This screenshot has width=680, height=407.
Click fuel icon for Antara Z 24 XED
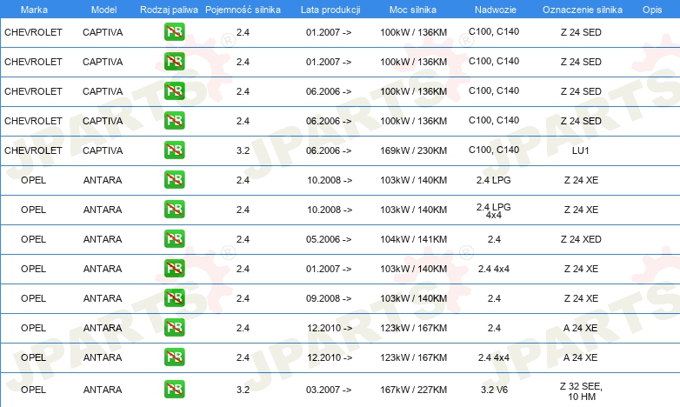(x=174, y=238)
